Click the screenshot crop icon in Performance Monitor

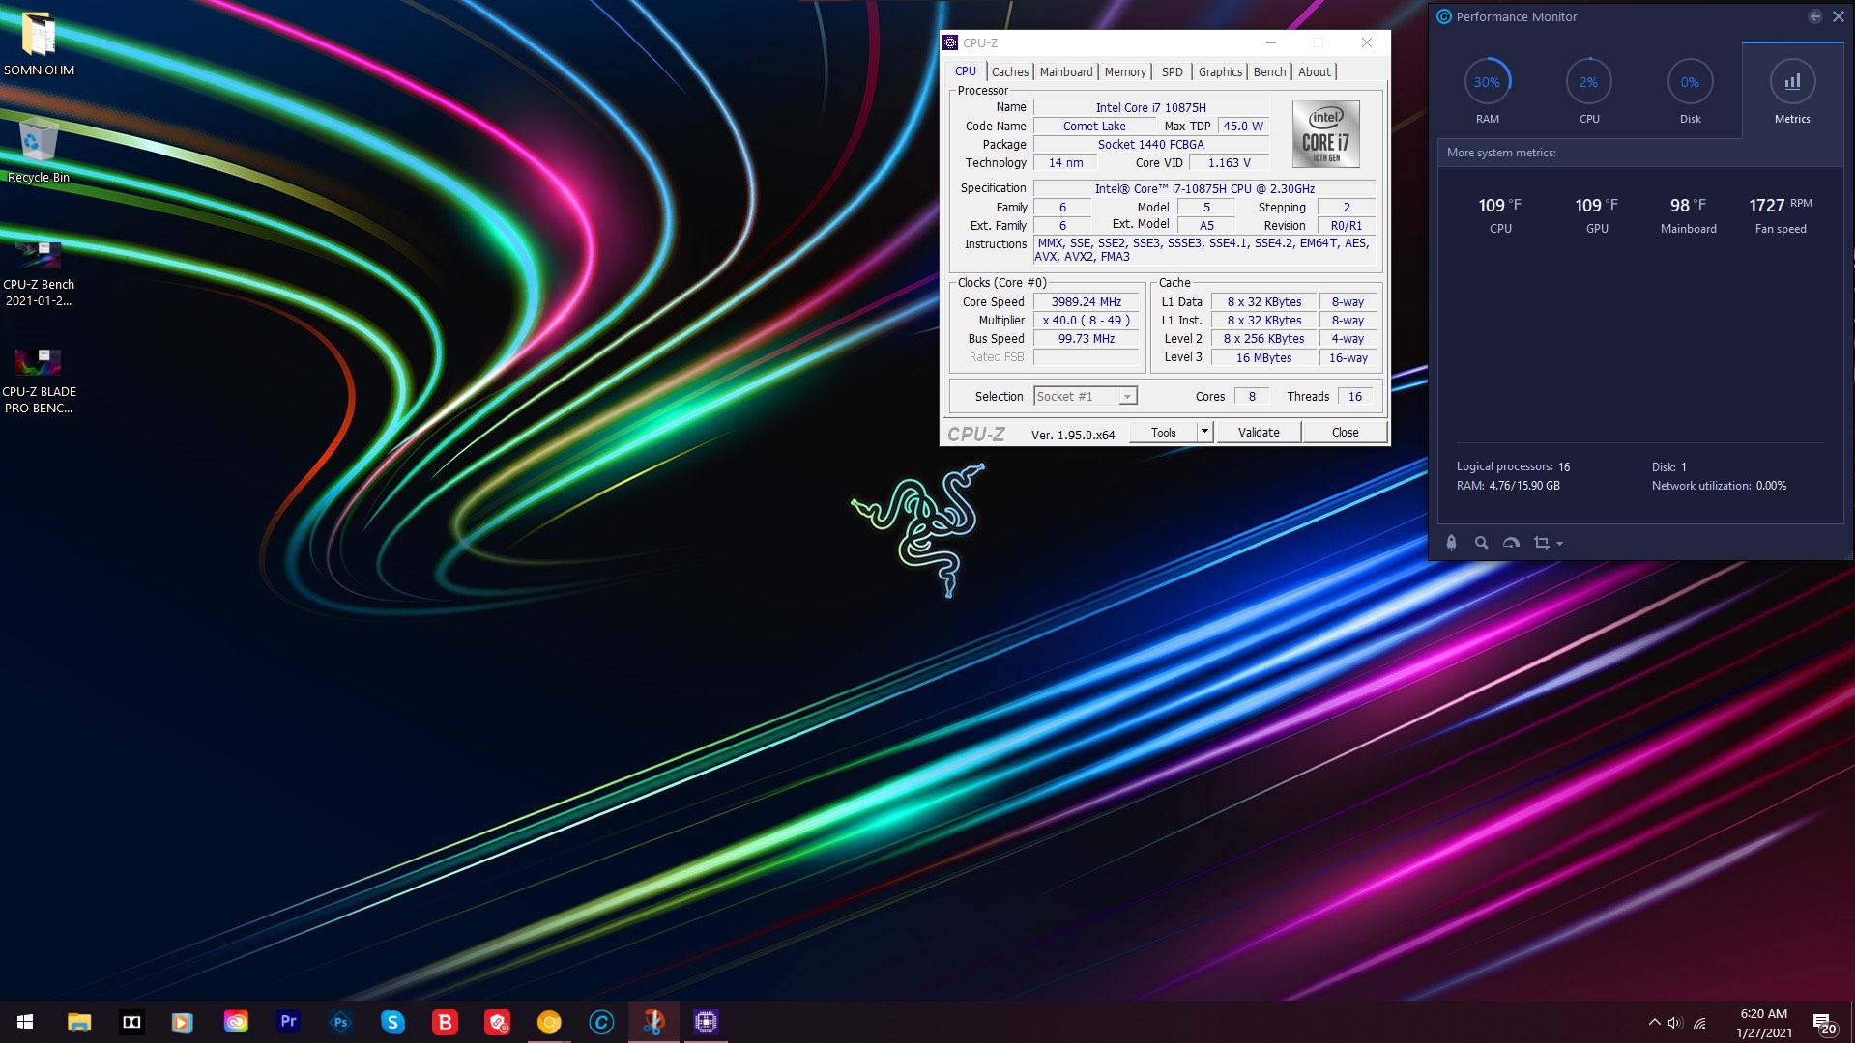pyautogui.click(x=1542, y=543)
